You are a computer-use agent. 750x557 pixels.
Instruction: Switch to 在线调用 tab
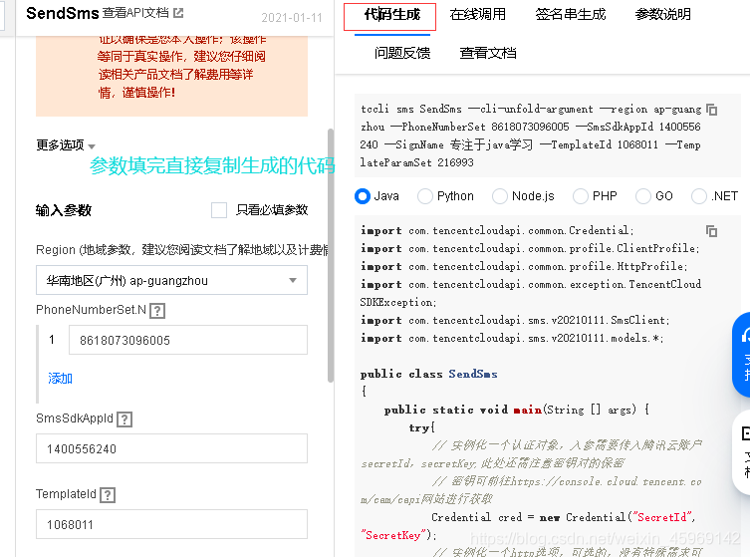477,15
